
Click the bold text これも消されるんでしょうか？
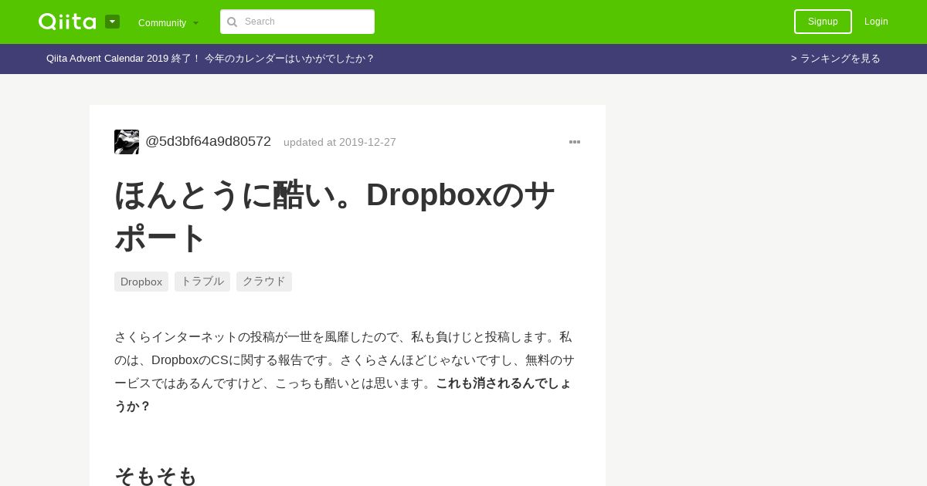tap(343, 394)
